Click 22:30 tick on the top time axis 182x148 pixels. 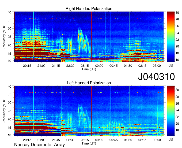(x=70, y=66)
